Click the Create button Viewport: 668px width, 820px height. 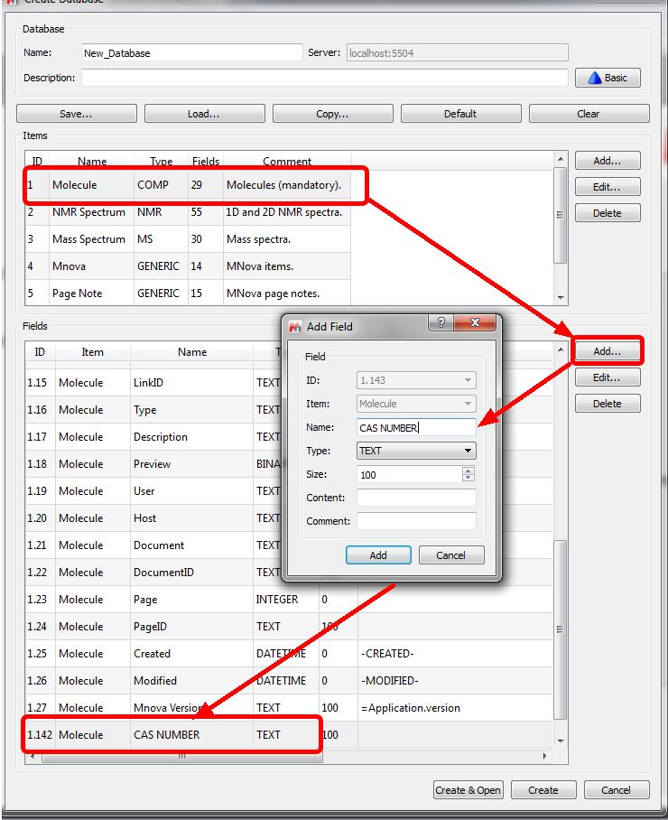pyautogui.click(x=543, y=790)
